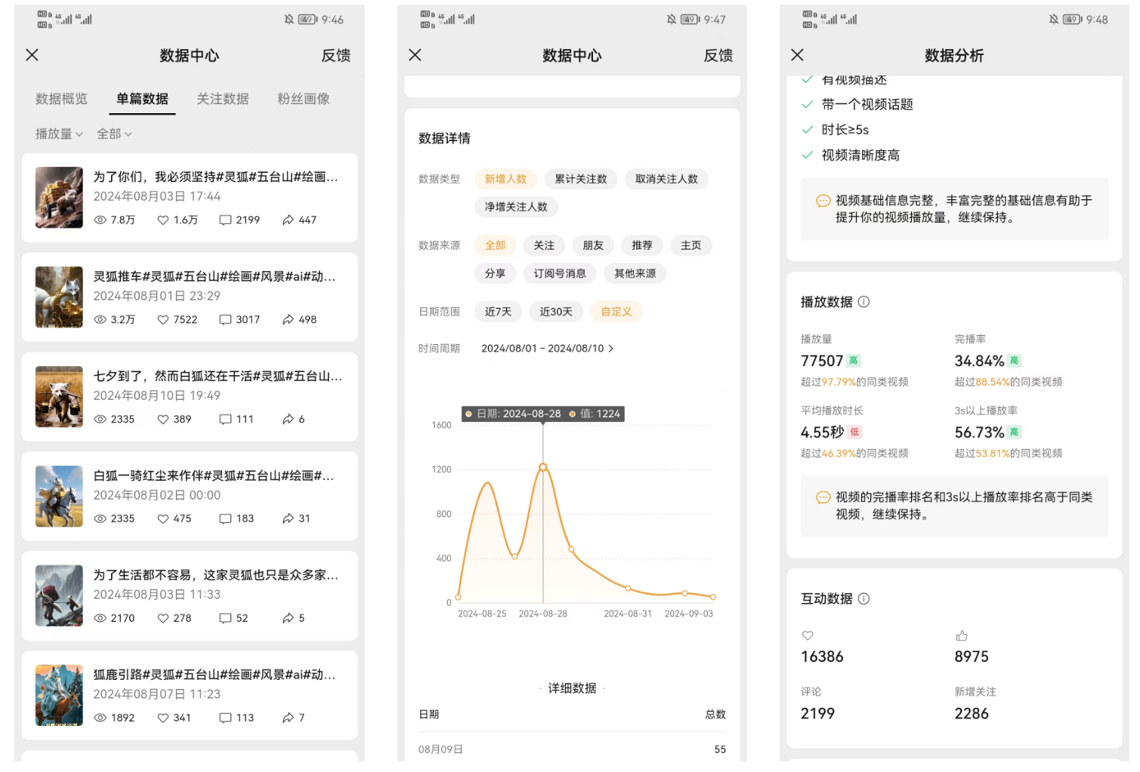Open the 2024/08/01 – 2024/08/10 period picker
The width and height of the screenshot is (1140, 772).
[547, 349]
